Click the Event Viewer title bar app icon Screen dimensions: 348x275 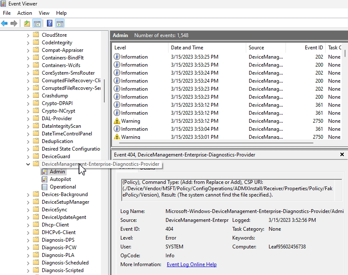coord(3,3)
